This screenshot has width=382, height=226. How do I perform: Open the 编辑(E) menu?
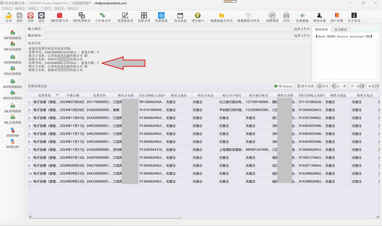(20, 8)
